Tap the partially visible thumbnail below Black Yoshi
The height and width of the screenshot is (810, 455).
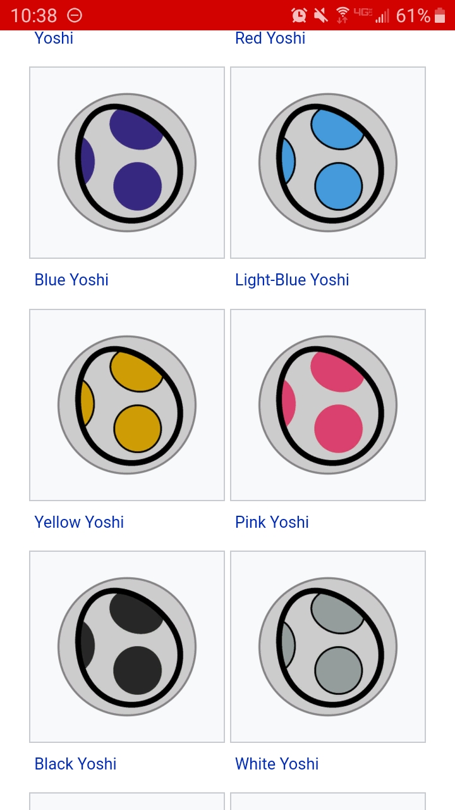[127, 801]
